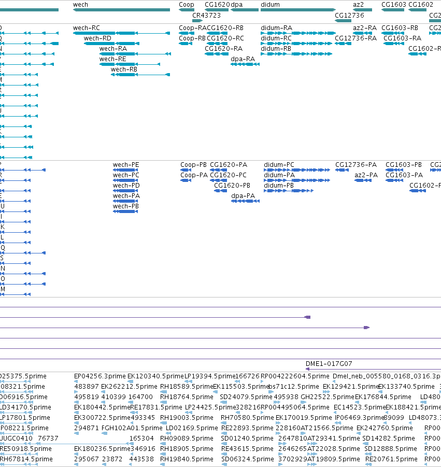
Task: Click the 'didum-RA' transcript label
Action: pos(276,27)
